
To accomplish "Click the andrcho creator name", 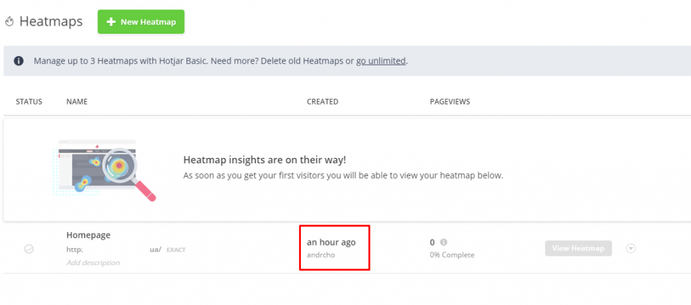I will (321, 255).
